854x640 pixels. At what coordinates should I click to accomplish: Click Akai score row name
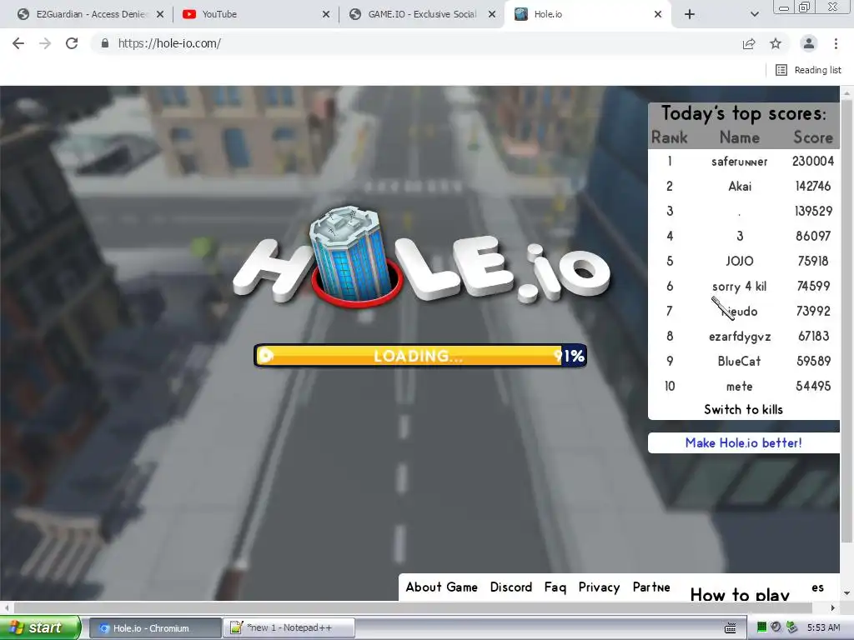tap(740, 186)
